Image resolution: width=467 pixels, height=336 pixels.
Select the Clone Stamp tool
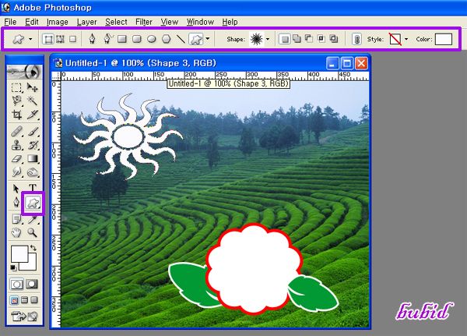click(16, 145)
